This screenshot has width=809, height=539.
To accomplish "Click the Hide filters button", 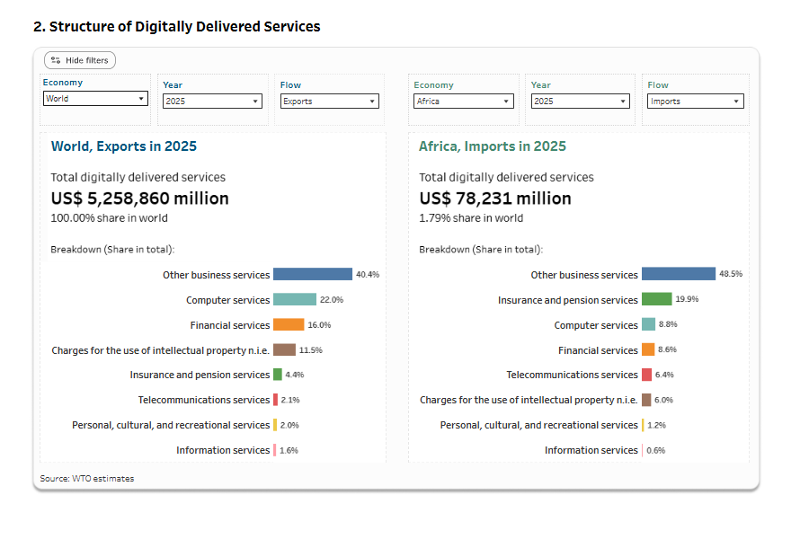I will 80,60.
